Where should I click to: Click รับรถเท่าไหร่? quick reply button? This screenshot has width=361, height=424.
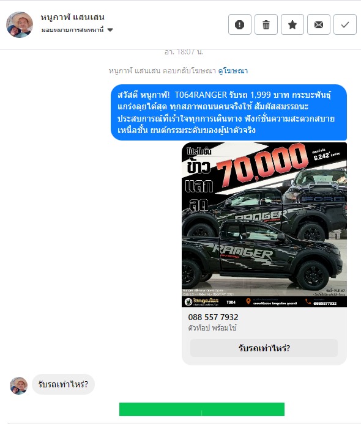[264, 348]
